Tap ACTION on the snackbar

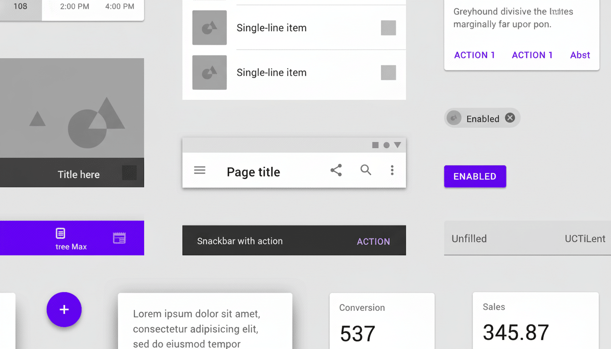pos(373,241)
